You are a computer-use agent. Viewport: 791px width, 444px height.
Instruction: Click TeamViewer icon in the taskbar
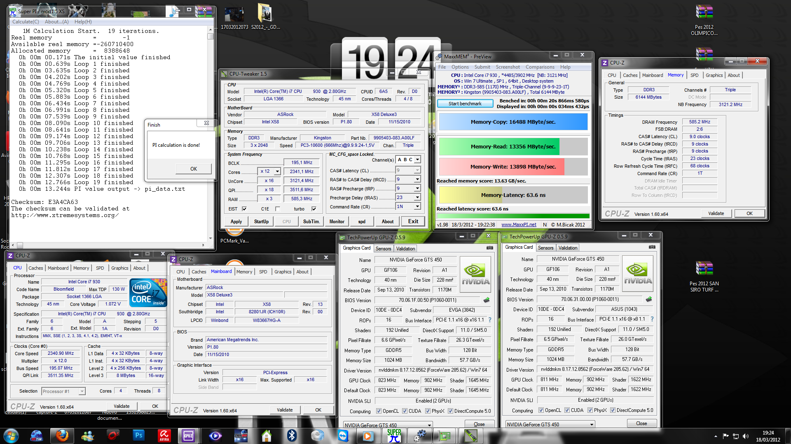click(343, 436)
